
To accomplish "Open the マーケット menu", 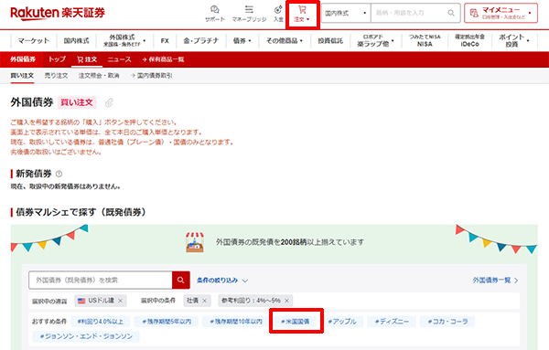I will point(34,40).
